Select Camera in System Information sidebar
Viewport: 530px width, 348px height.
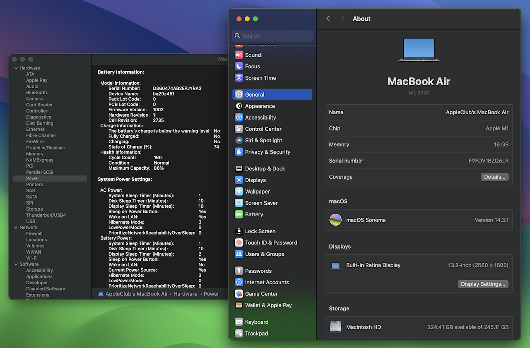click(34, 99)
